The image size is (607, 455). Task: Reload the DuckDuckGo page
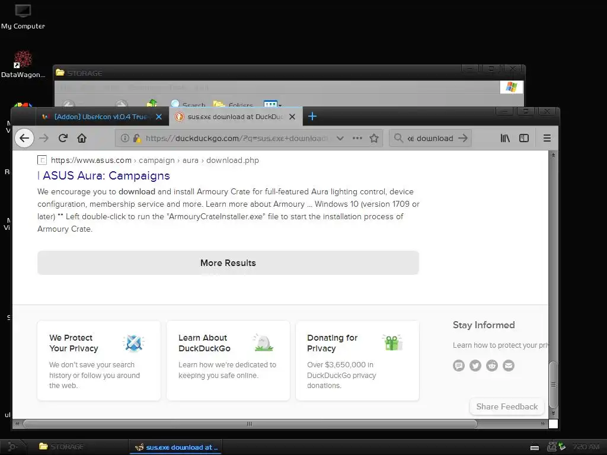(x=63, y=138)
